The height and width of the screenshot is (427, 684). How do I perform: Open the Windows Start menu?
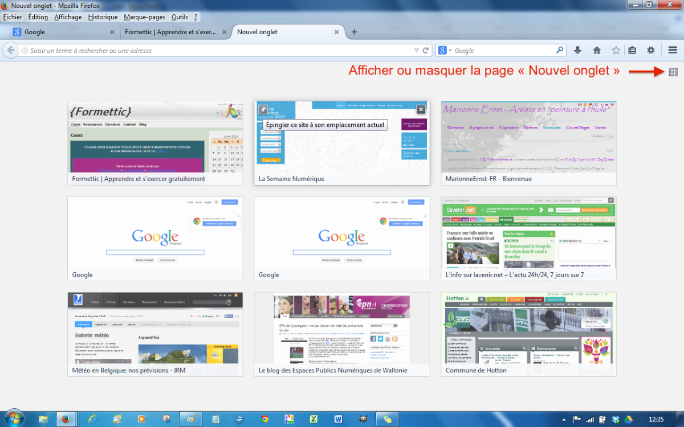tap(14, 418)
